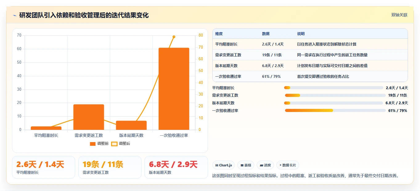The image size is (420, 191).
Task: Click description 计划发布日期与实际可交付日期之间的差值
Action: [332, 66]
